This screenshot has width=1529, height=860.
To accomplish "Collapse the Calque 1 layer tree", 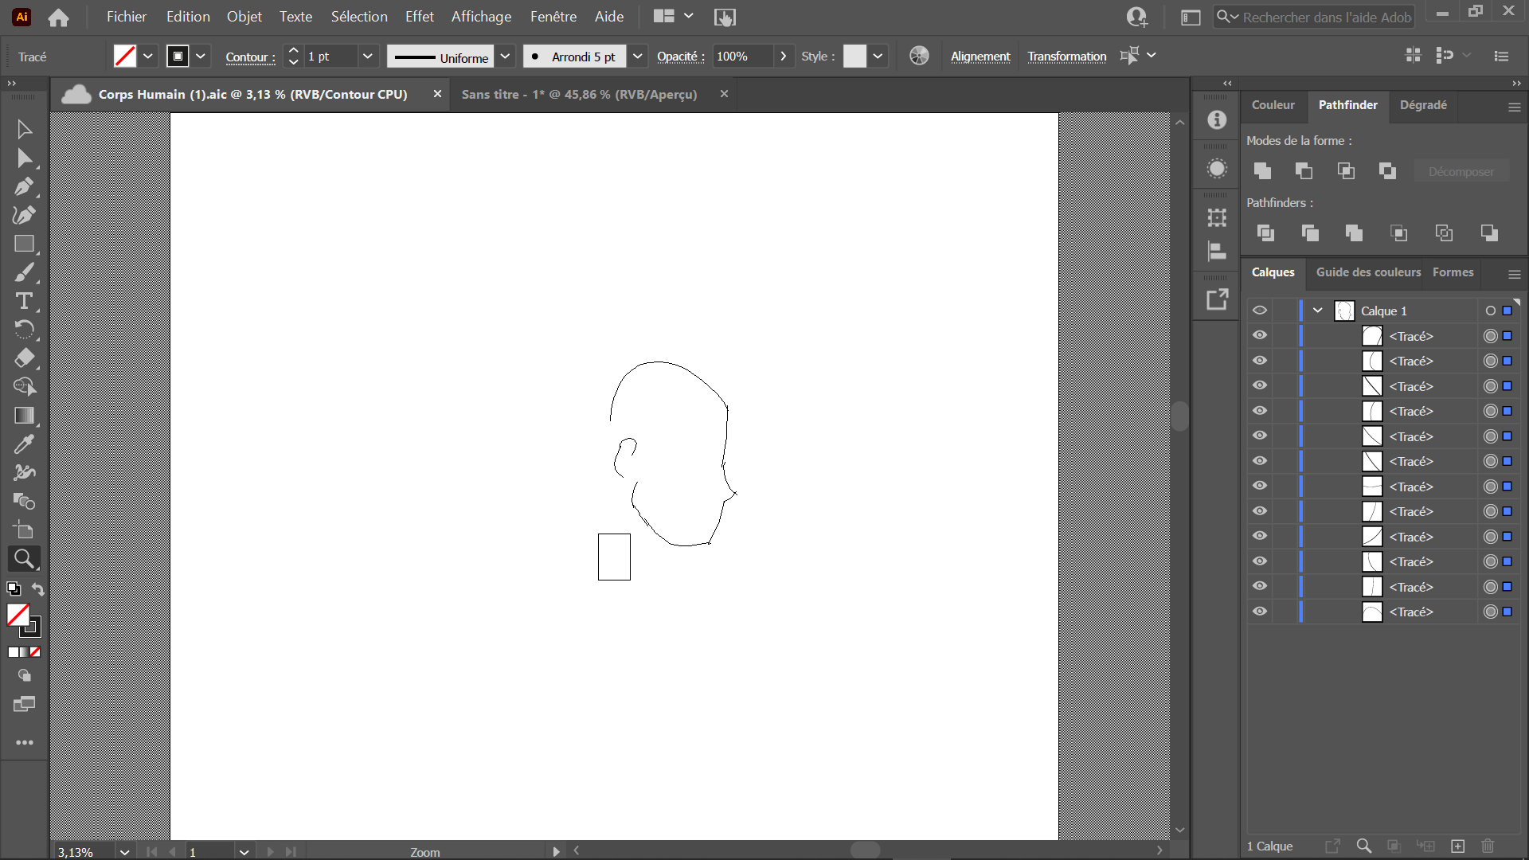I will [x=1316, y=310].
